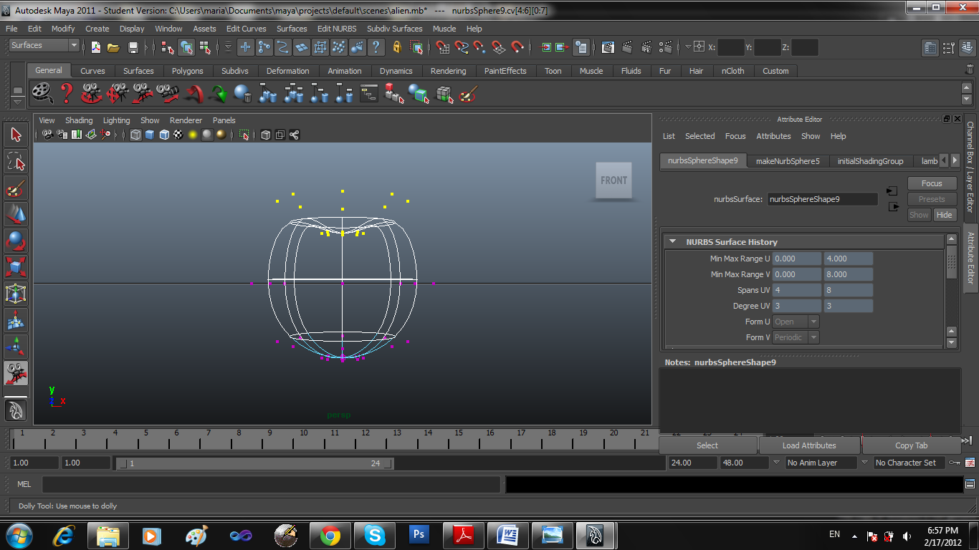Open the No Character Set dropdown arrow
Image resolution: width=979 pixels, height=550 pixels.
(865, 463)
